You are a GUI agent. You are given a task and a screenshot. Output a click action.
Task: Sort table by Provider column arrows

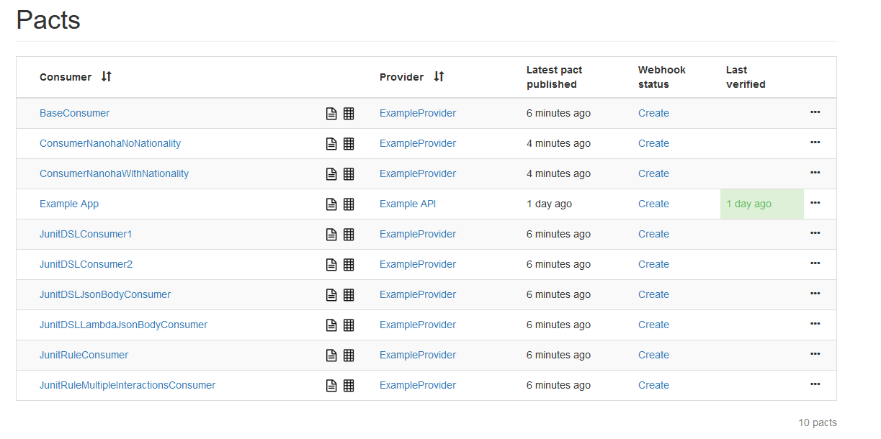(x=439, y=76)
